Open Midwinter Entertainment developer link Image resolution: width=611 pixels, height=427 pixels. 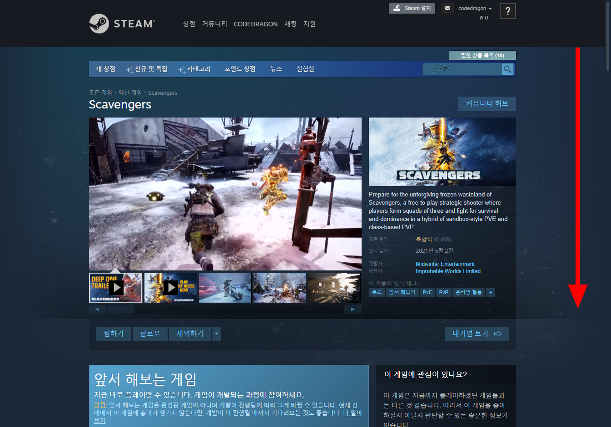point(445,264)
